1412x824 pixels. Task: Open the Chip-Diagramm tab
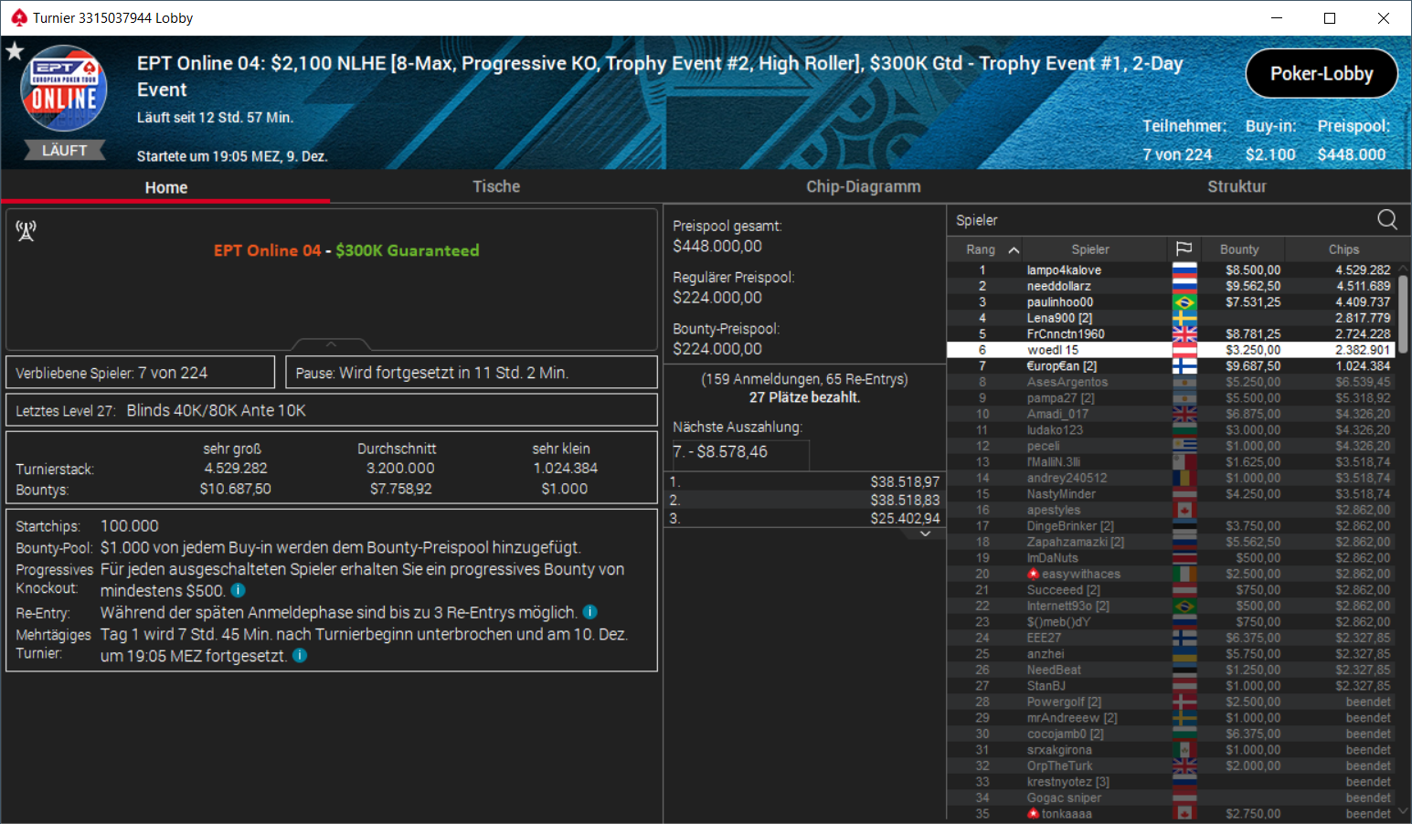[x=863, y=186]
